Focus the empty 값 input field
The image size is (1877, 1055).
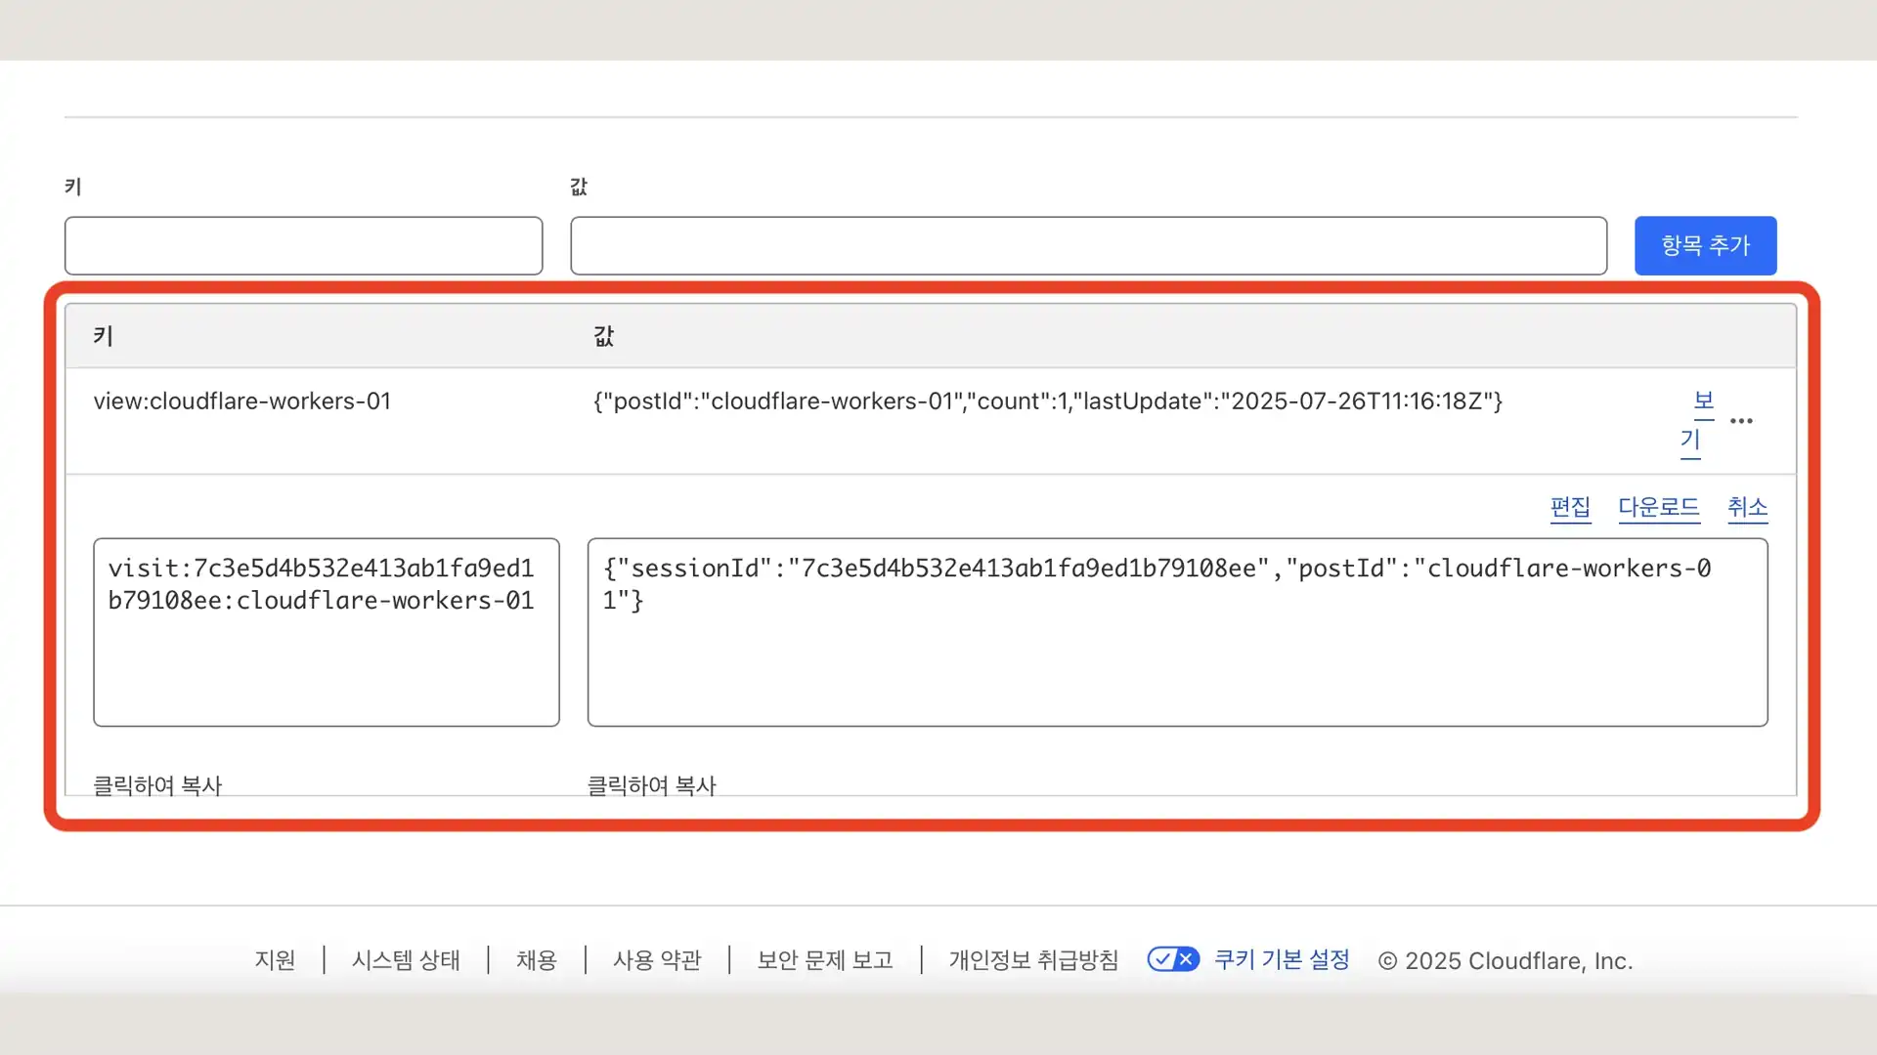pyautogui.click(x=1088, y=245)
